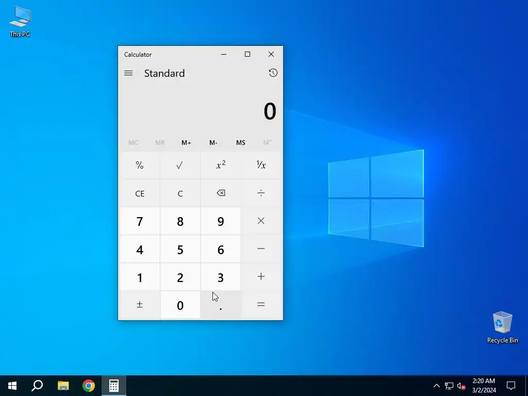Maximize the Calculator window
The height and width of the screenshot is (396, 528).
(x=247, y=54)
